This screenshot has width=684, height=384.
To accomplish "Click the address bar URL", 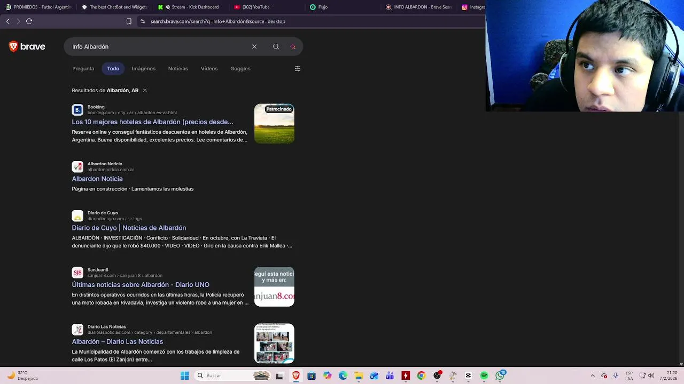I will pos(217,21).
